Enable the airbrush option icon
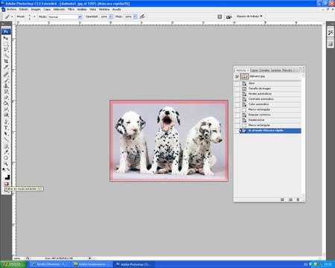 pyautogui.click(x=142, y=16)
